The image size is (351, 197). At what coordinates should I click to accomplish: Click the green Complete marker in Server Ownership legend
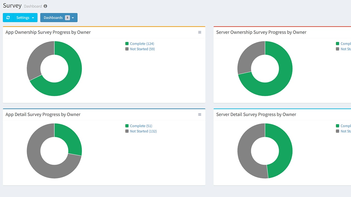click(x=338, y=44)
